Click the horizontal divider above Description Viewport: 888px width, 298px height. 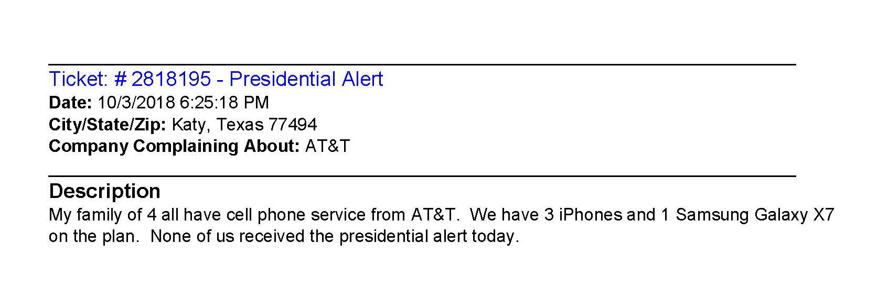point(422,176)
